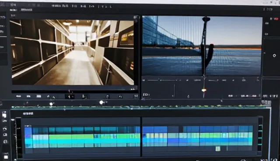
Task: Click the waterfront footage preview monitor
Action: pos(202,46)
